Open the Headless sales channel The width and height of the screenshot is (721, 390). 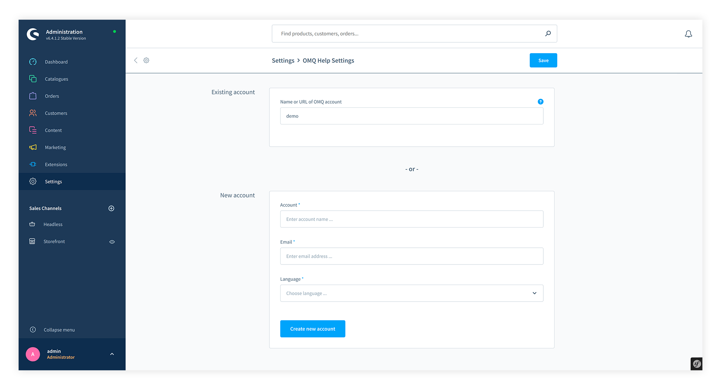(72, 224)
